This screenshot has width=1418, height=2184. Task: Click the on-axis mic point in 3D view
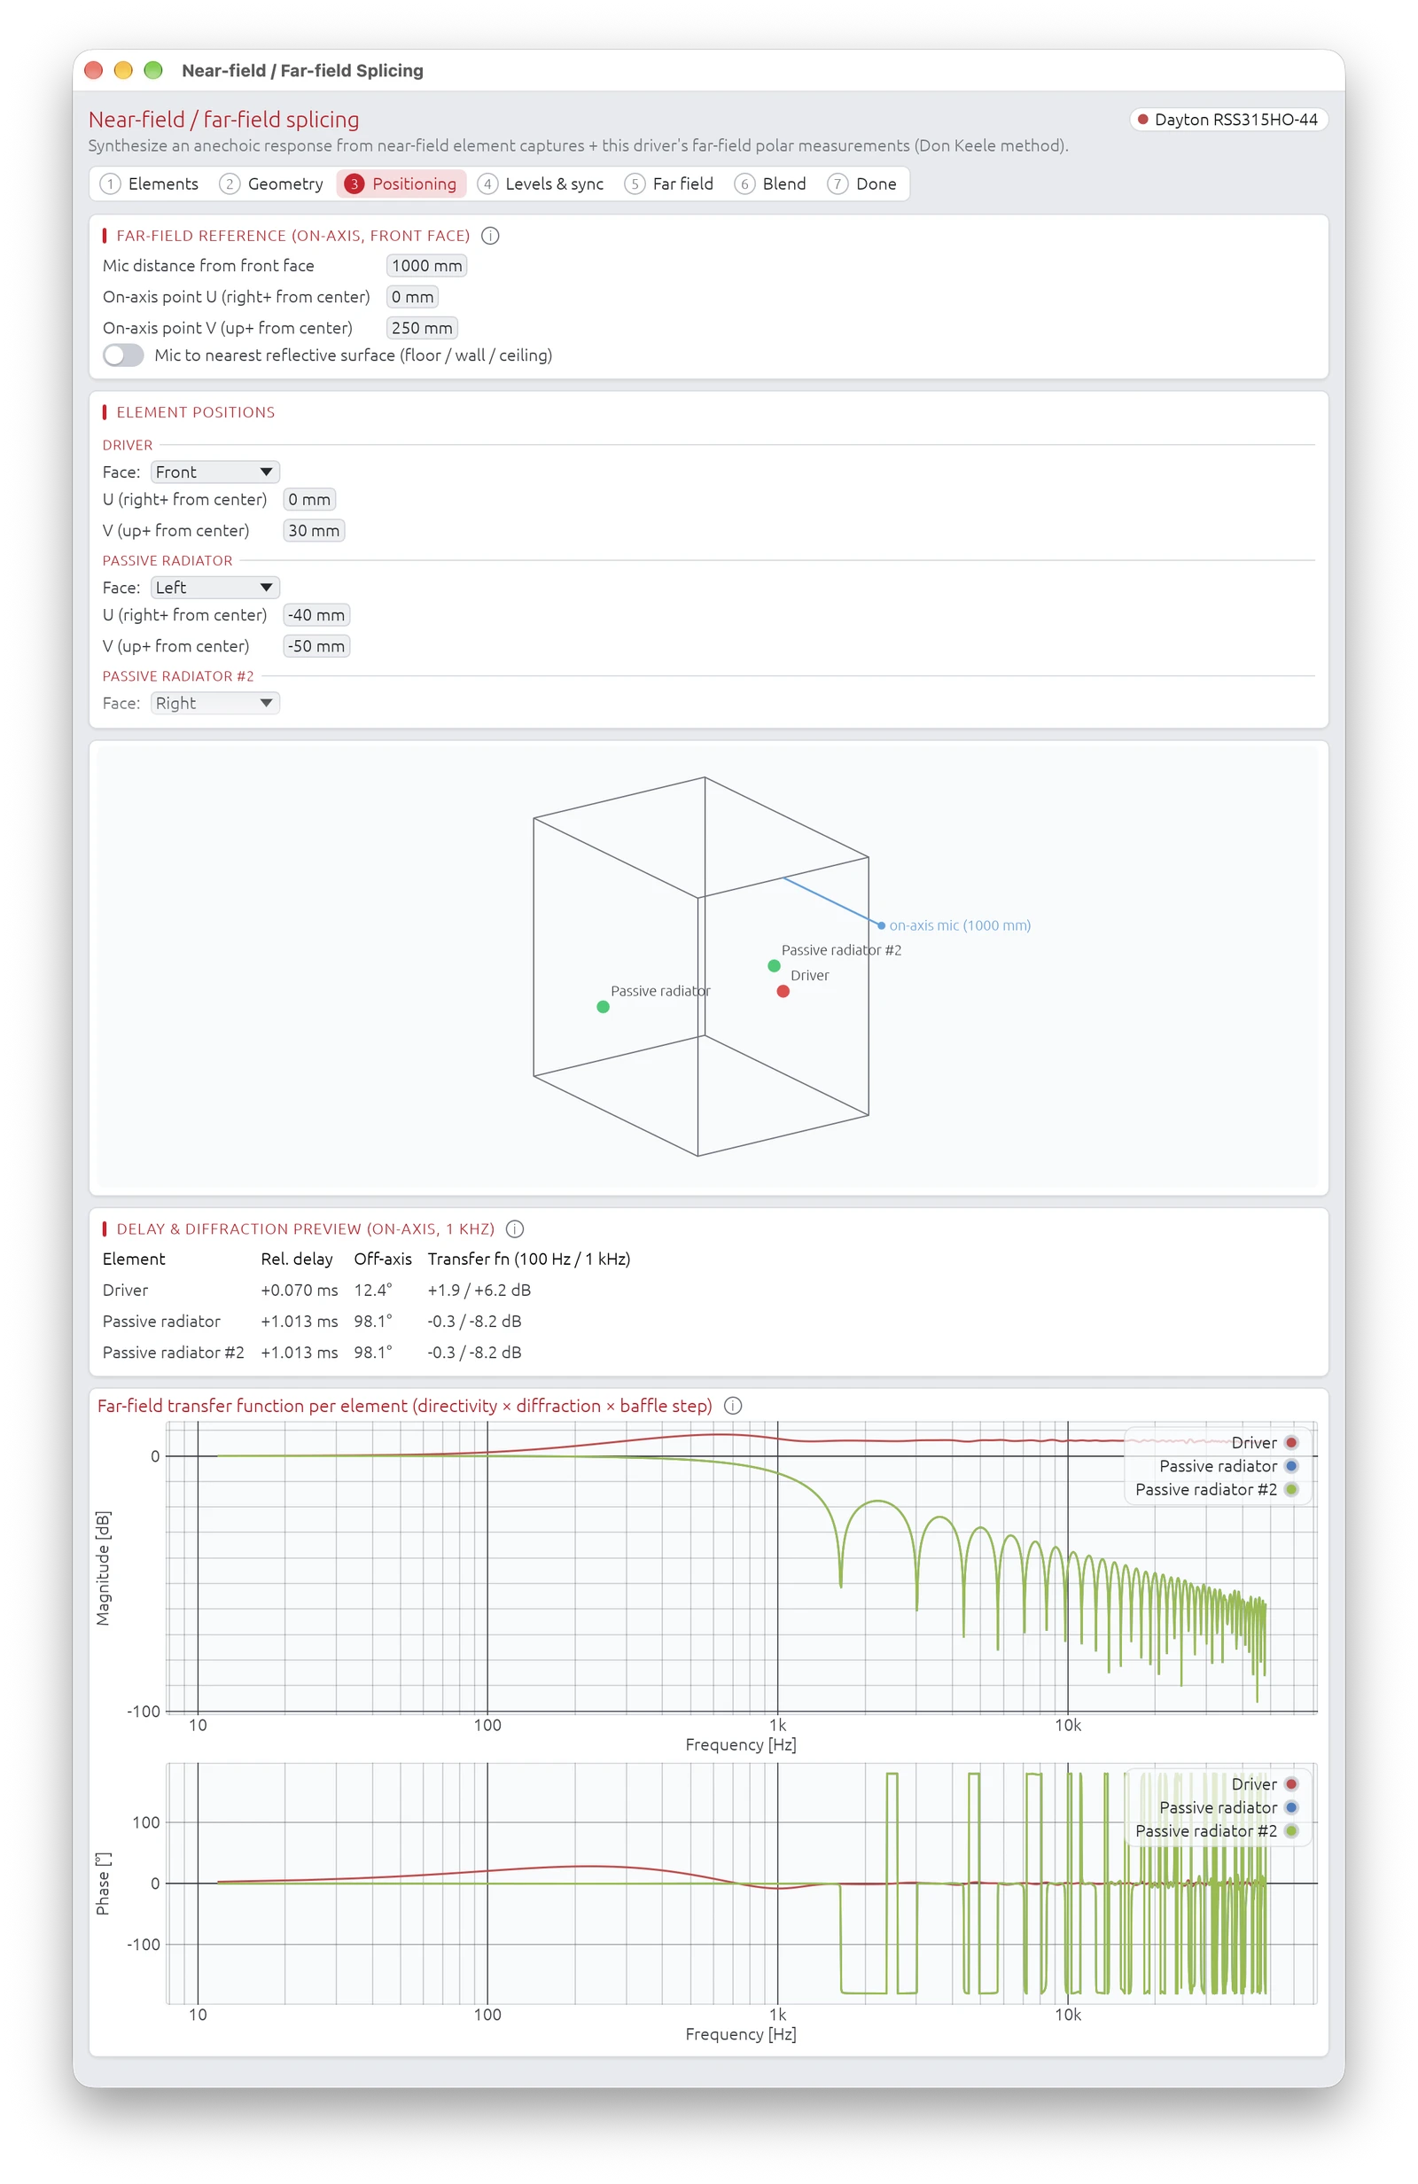click(x=881, y=926)
